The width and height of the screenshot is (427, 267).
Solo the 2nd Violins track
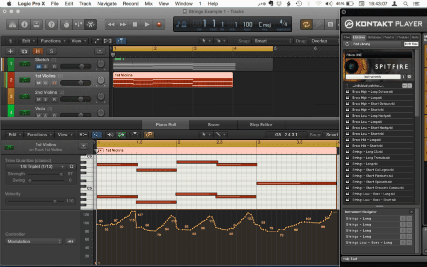click(45, 99)
